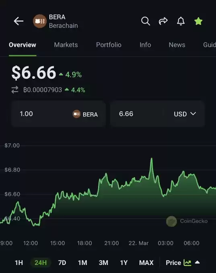Tap the back arrow icon

point(19,21)
